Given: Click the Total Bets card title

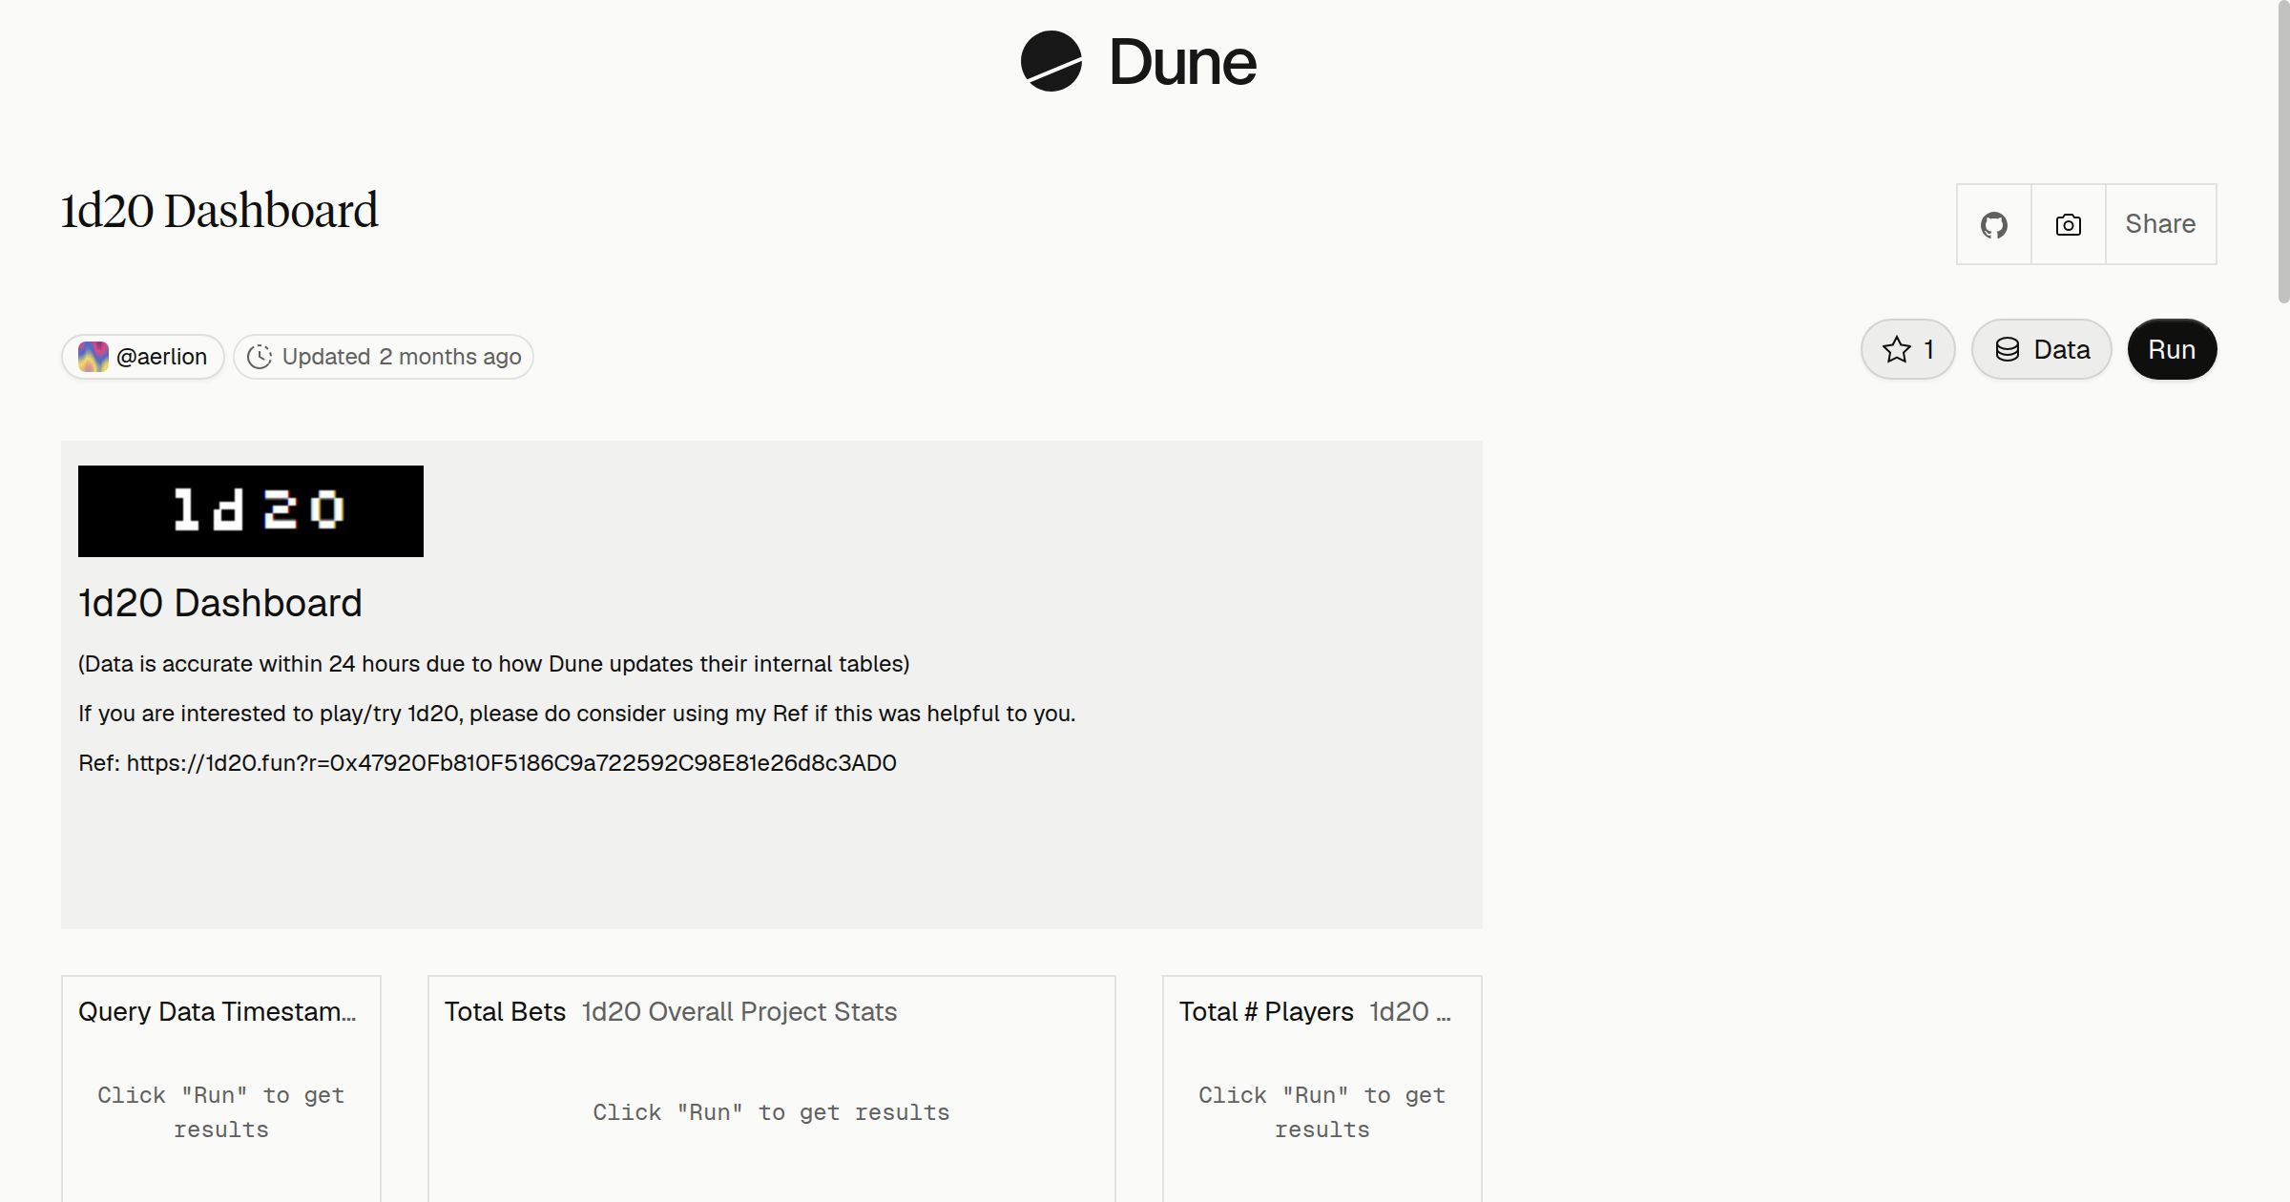Looking at the screenshot, I should coord(506,1011).
